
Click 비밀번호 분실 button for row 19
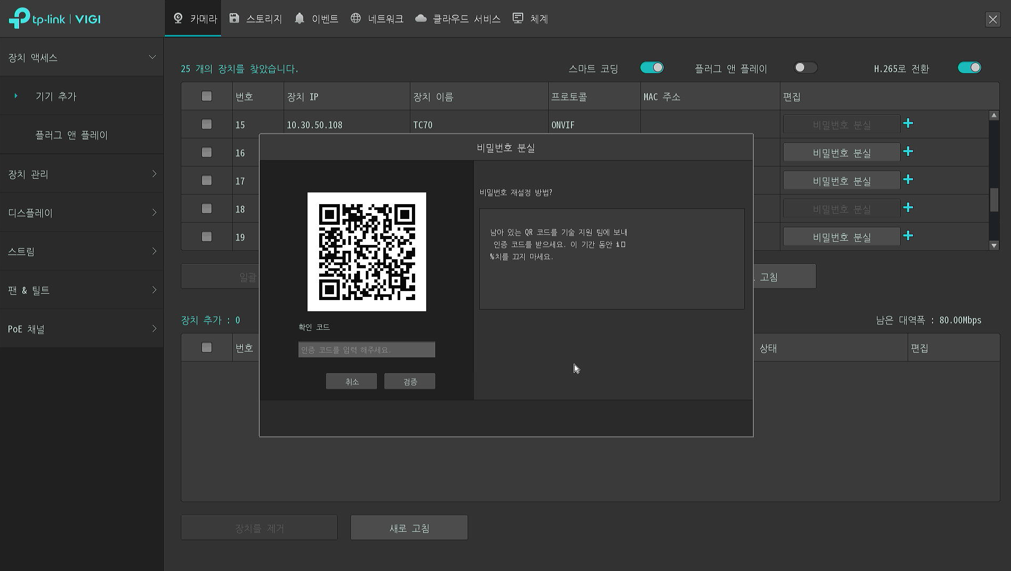841,237
